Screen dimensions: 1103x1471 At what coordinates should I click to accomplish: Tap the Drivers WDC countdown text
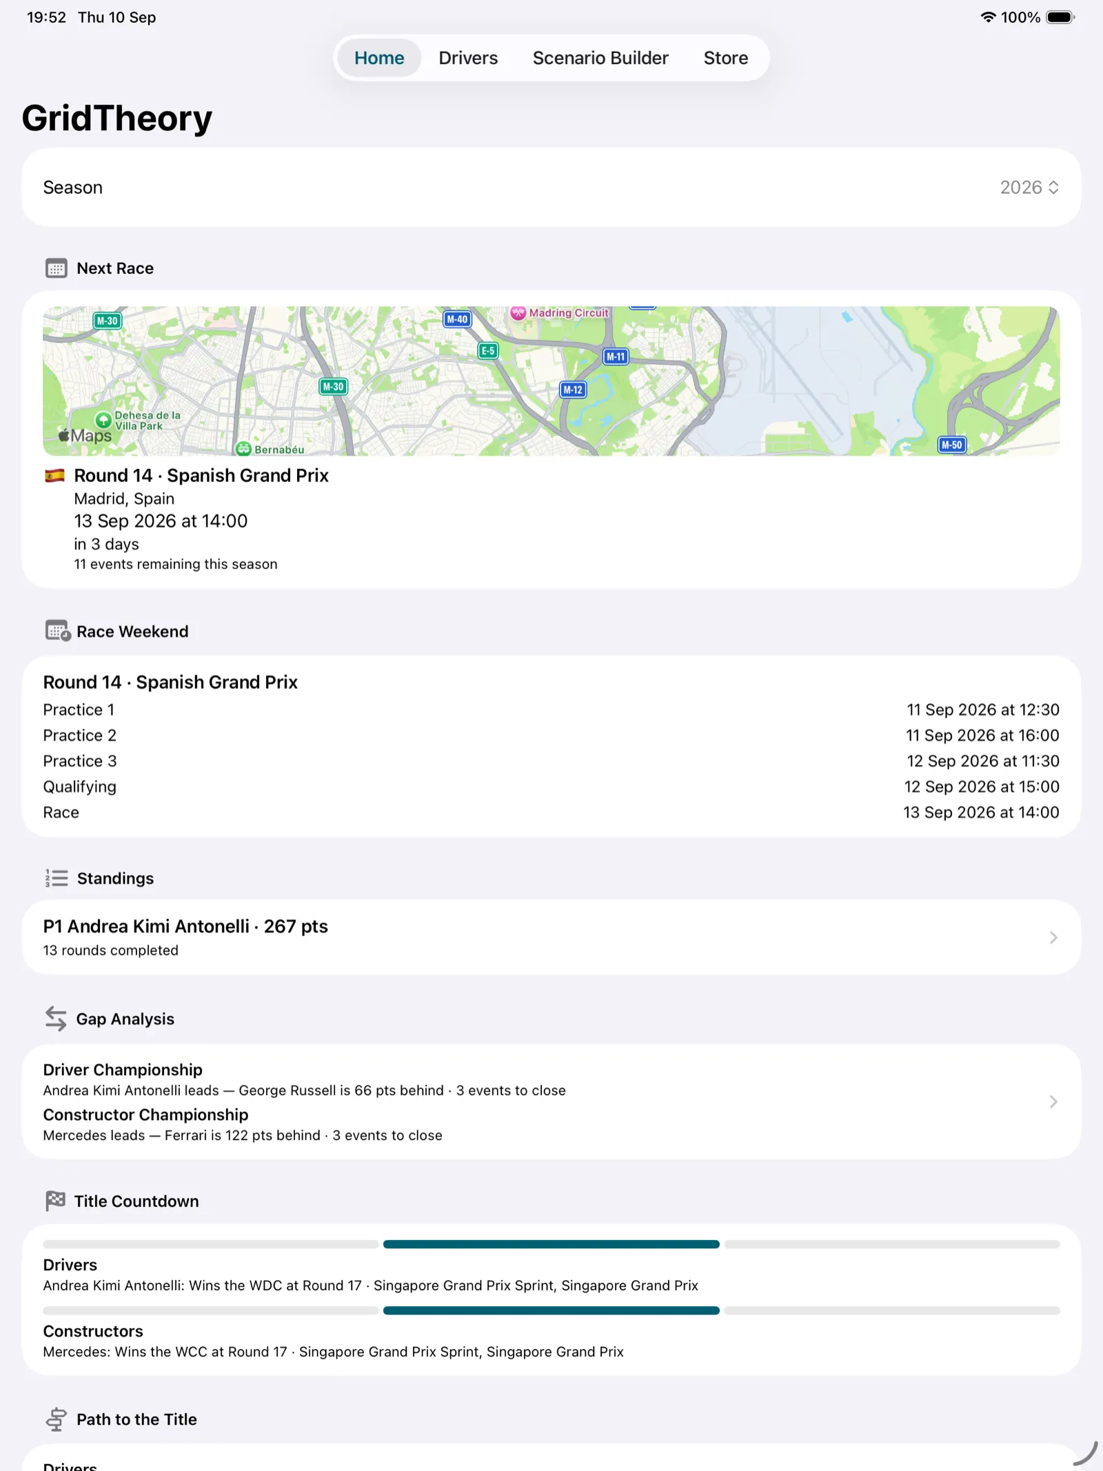coord(370,1285)
